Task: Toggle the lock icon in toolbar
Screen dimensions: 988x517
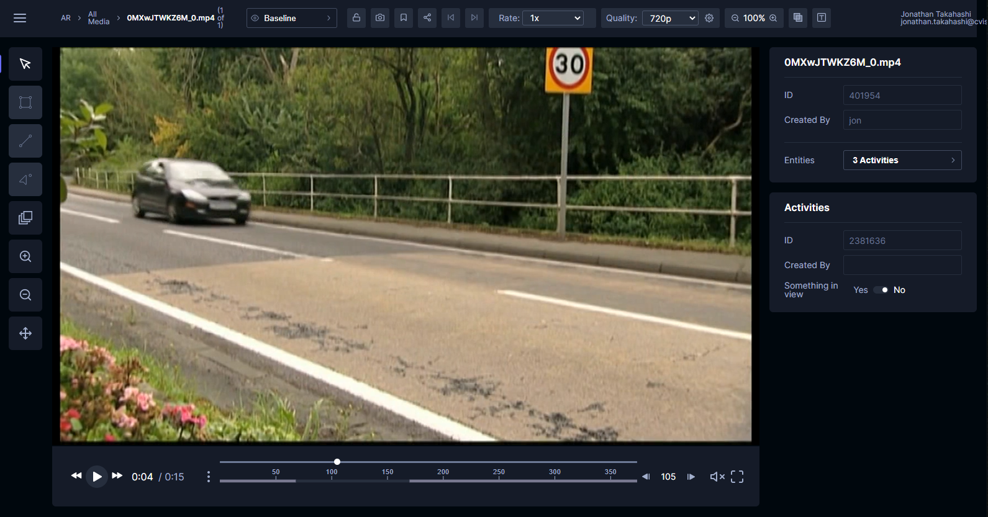Action: click(x=356, y=18)
